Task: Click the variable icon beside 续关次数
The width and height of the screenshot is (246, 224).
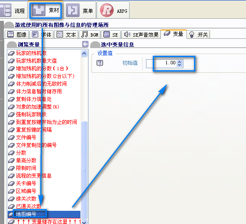Action: (11, 199)
